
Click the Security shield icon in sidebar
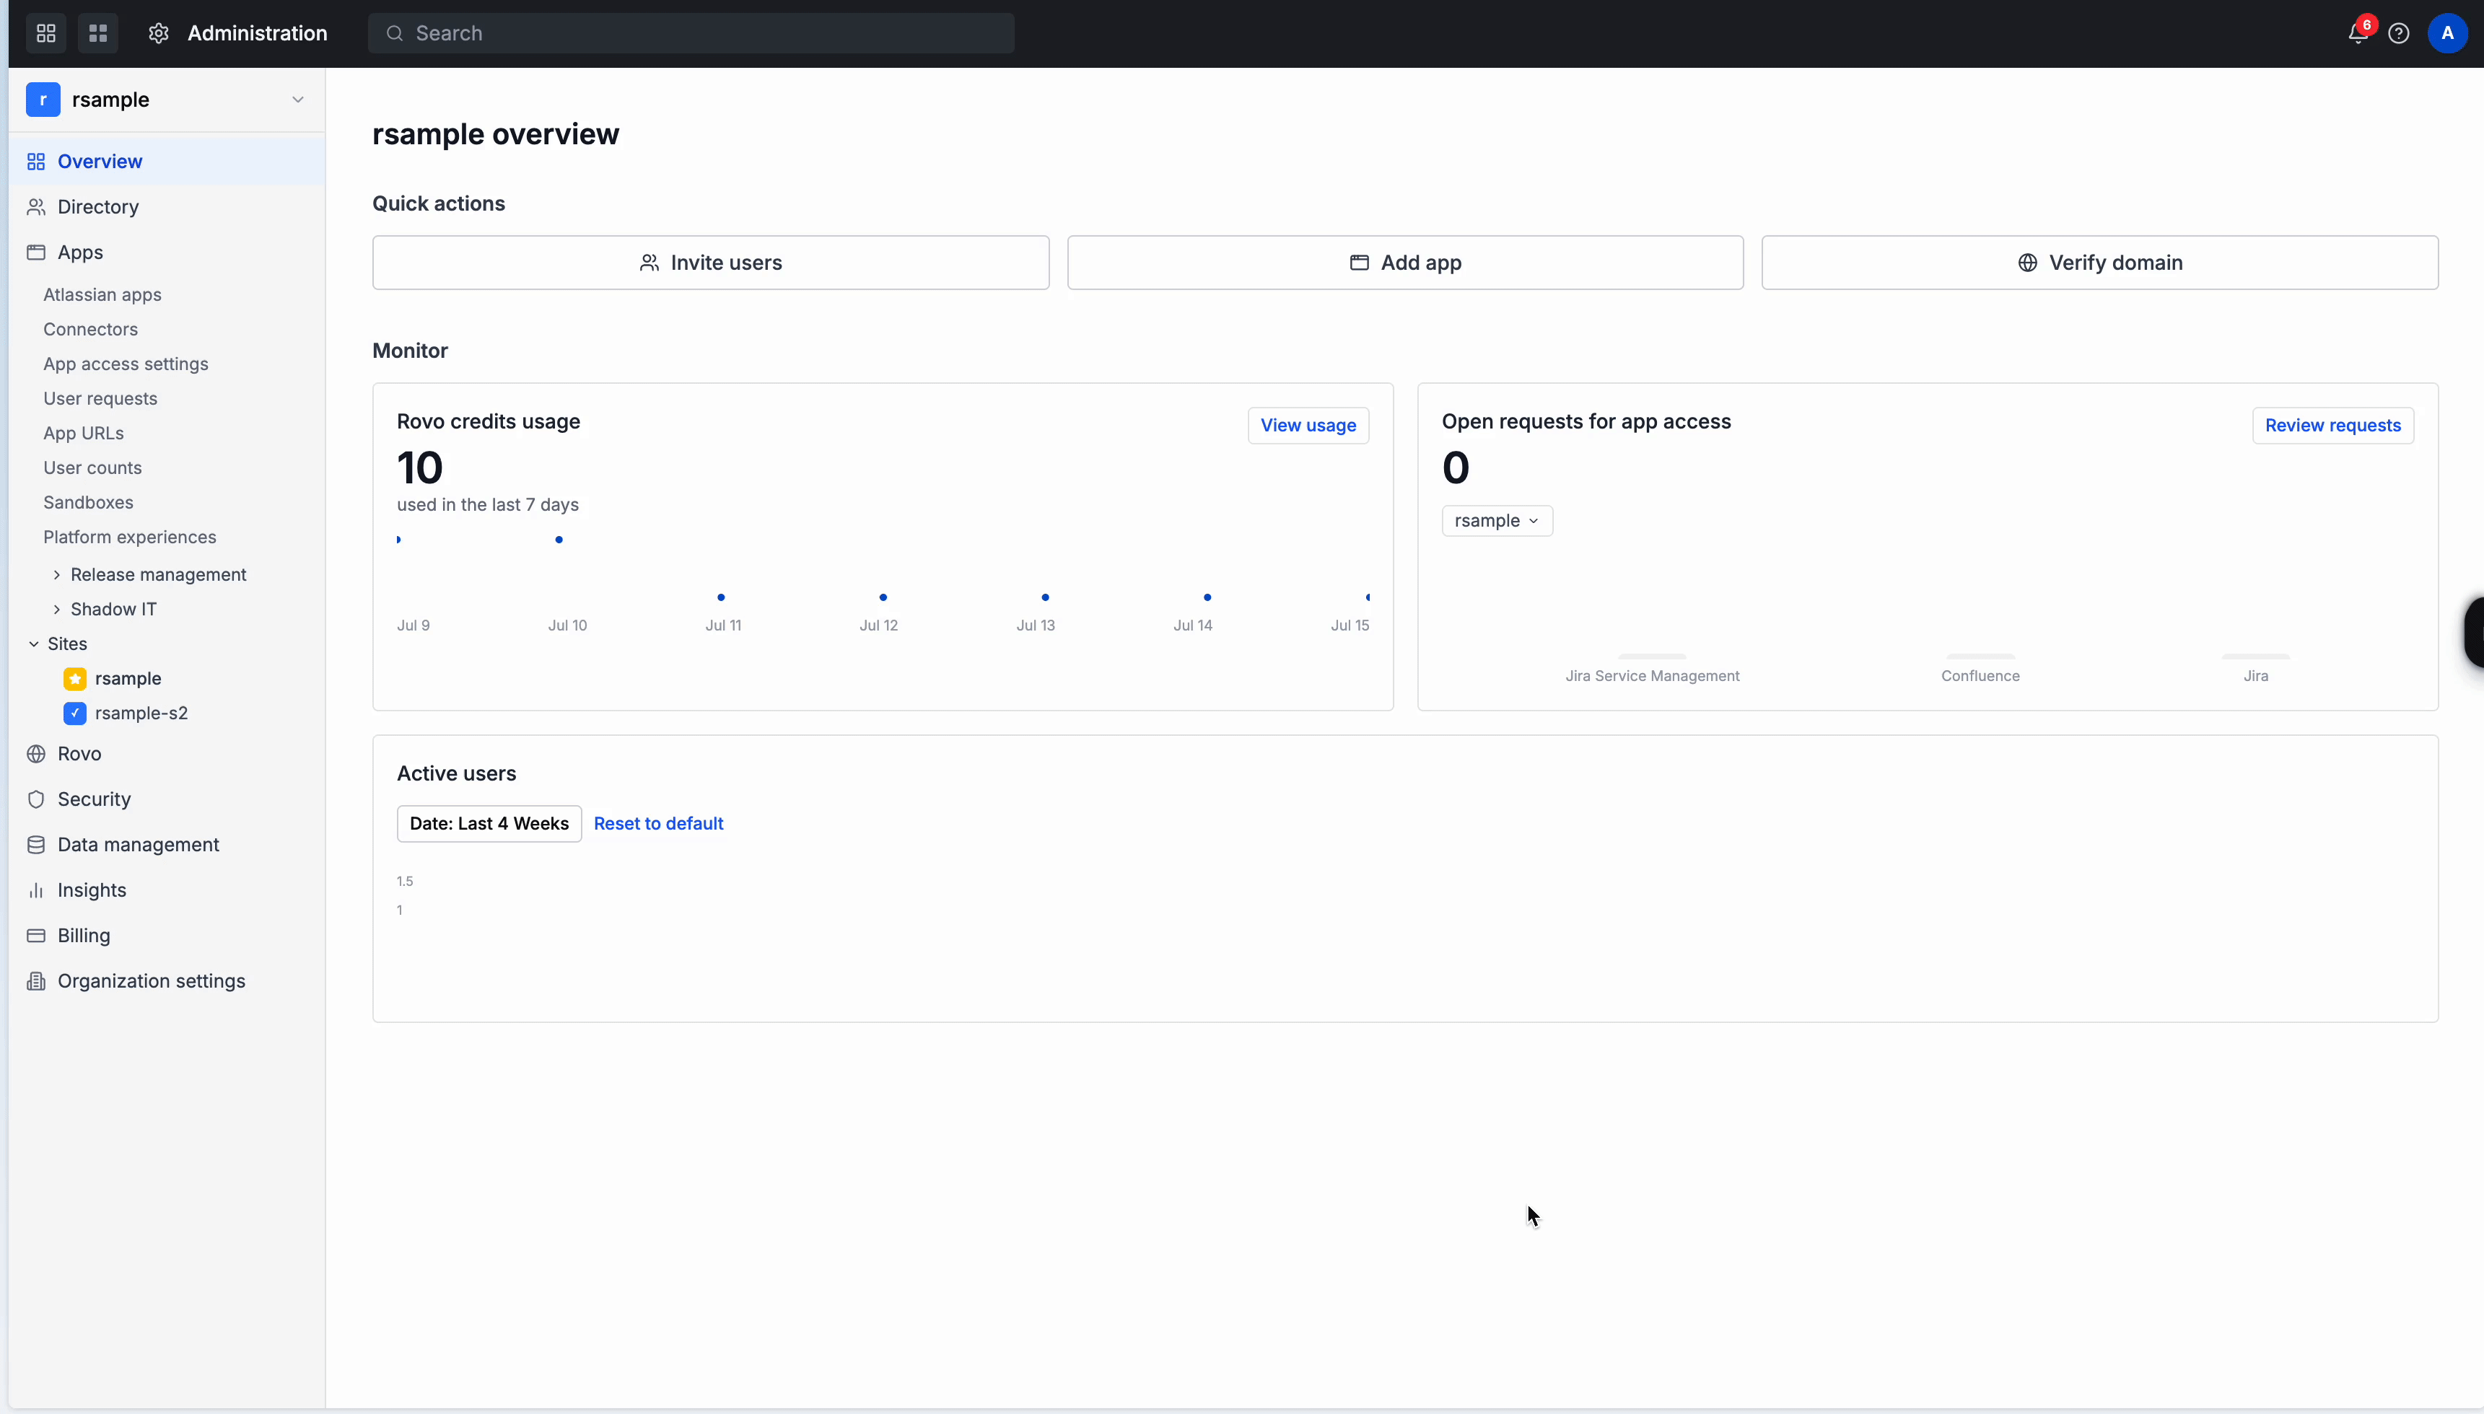coord(36,799)
